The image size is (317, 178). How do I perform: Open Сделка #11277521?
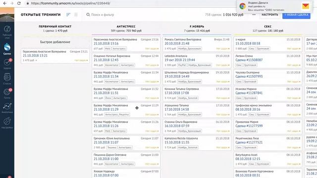(x=249, y=142)
